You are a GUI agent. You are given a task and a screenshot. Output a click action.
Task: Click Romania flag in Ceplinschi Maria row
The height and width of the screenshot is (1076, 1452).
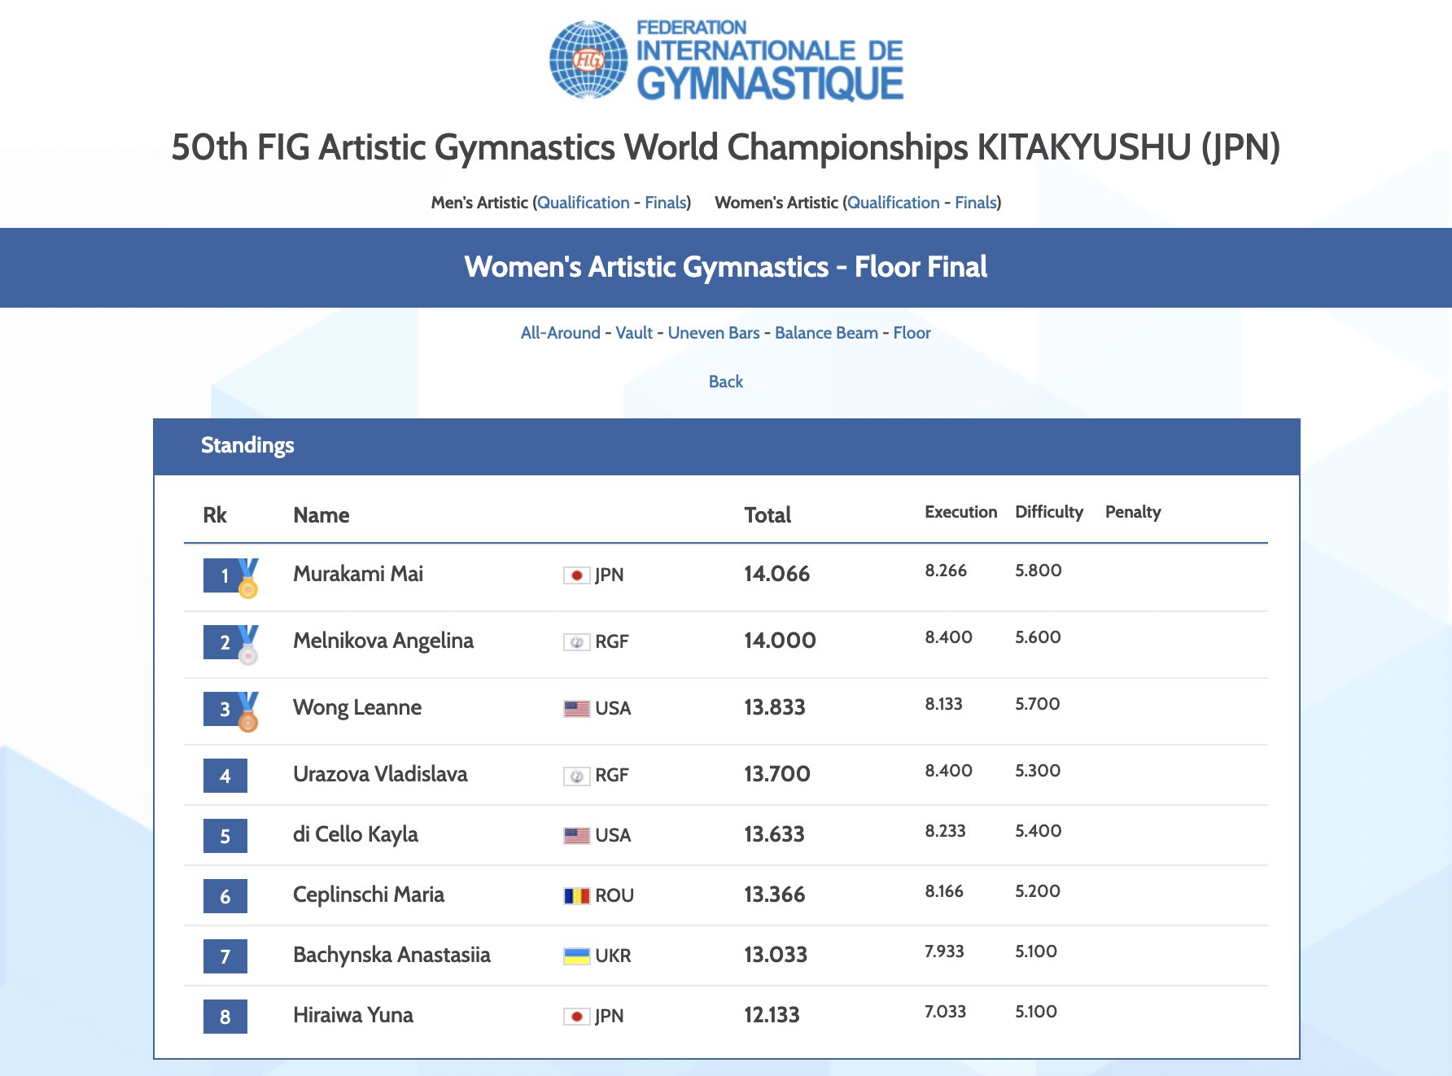577,896
